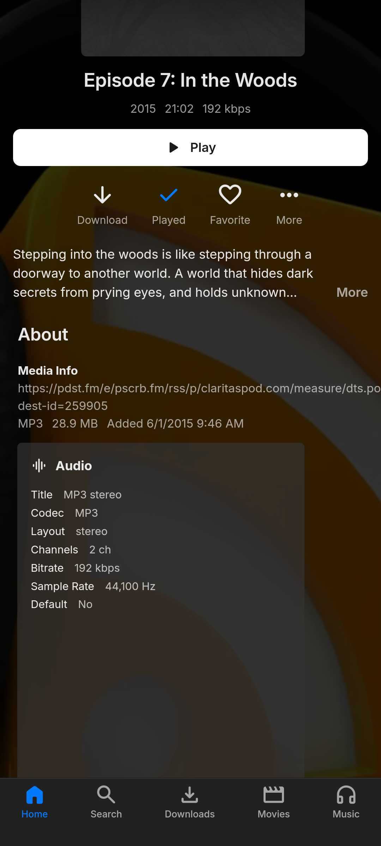Image resolution: width=381 pixels, height=846 pixels.
Task: Tap the Movies clapperboard icon
Action: point(274,795)
